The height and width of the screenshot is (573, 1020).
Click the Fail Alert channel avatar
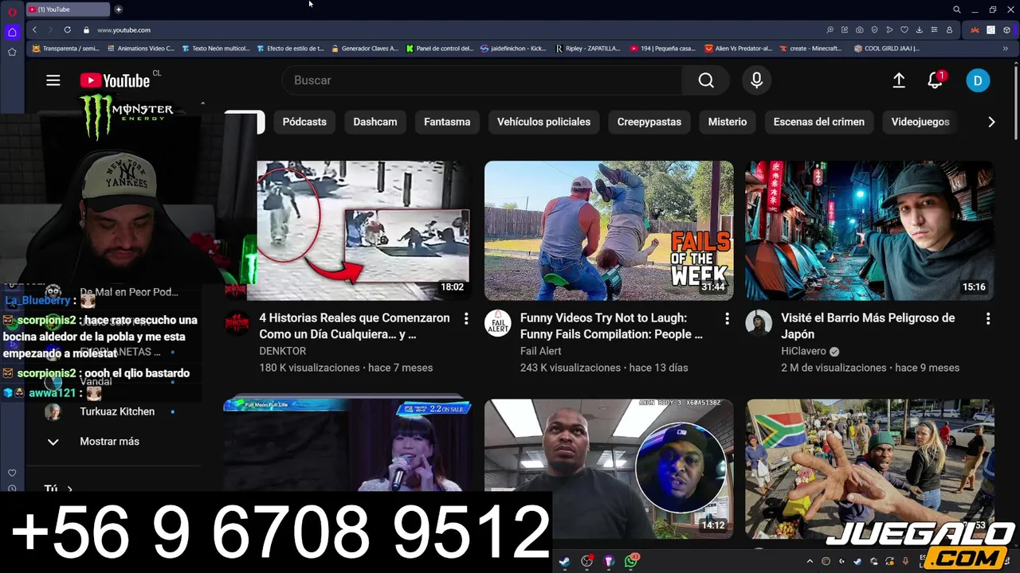pos(498,323)
